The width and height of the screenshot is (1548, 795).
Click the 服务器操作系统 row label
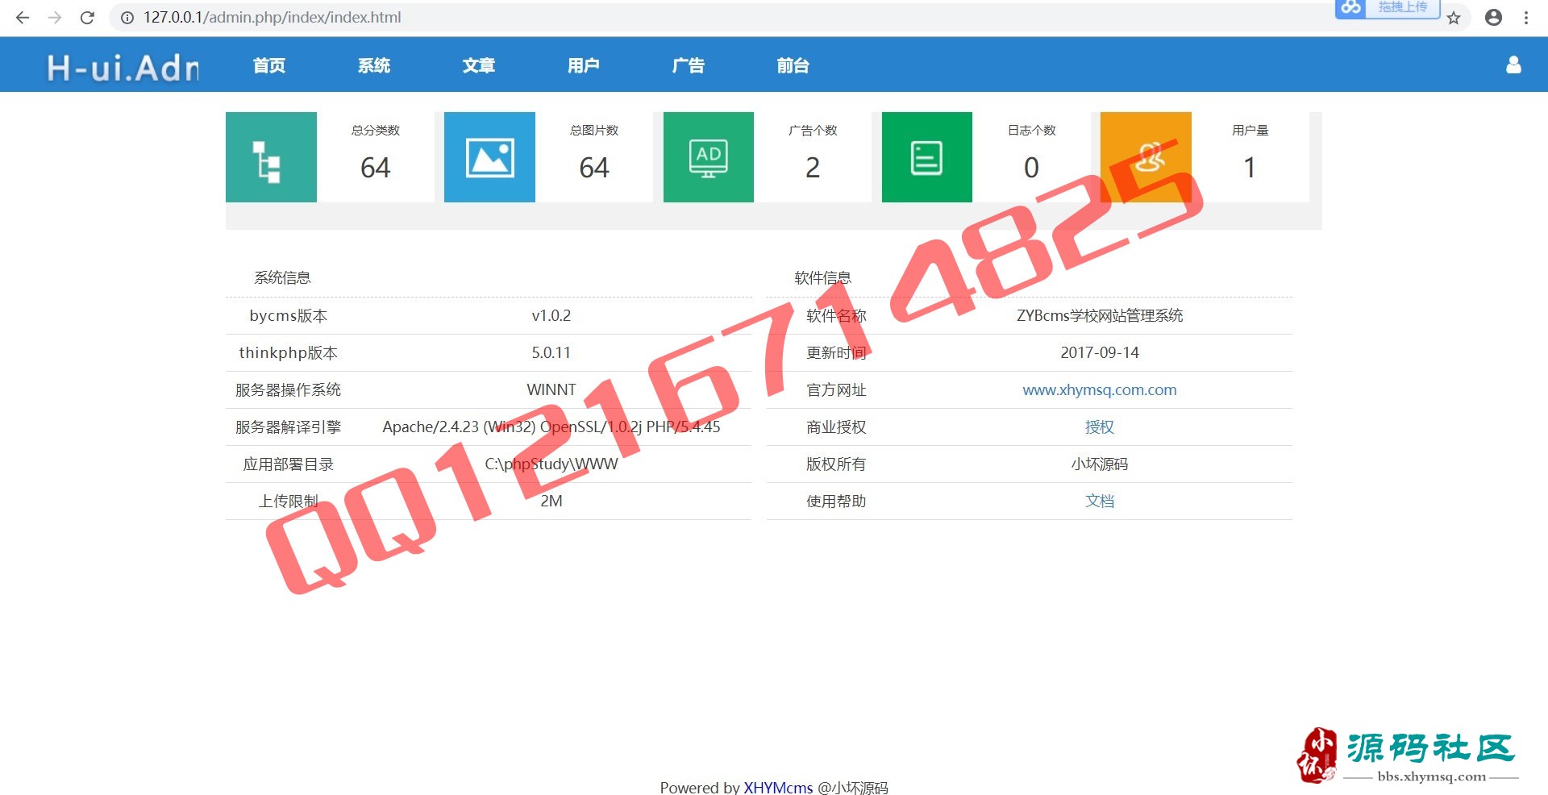[288, 390]
